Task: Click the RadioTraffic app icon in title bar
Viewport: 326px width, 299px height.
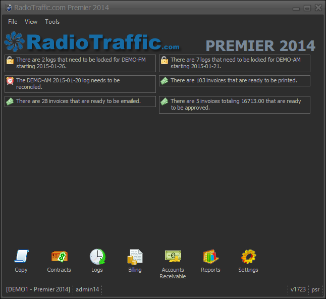Action: [9, 8]
